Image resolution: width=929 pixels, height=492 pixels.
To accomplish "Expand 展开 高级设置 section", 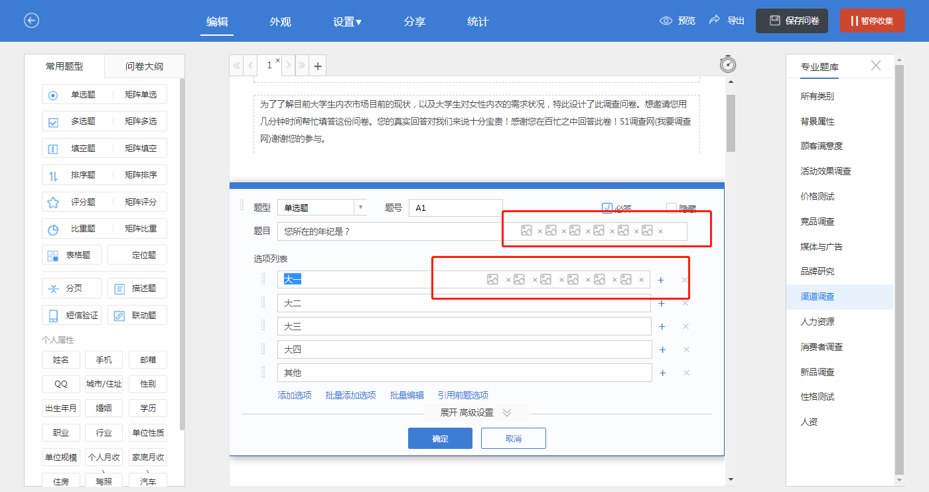I will [476, 412].
